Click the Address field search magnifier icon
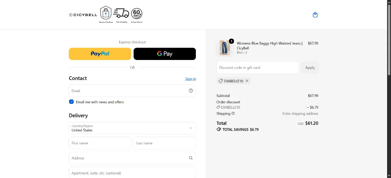 191,158
